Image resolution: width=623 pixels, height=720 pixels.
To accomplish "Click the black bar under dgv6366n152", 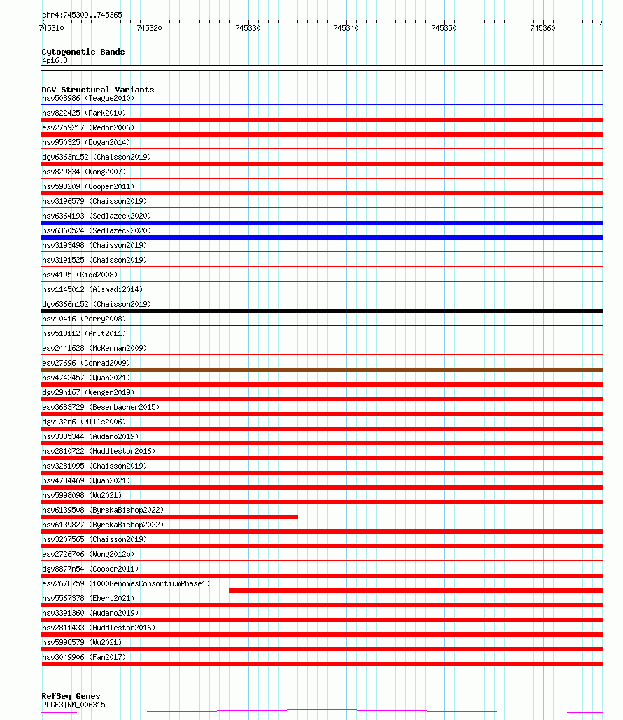I will (x=322, y=311).
